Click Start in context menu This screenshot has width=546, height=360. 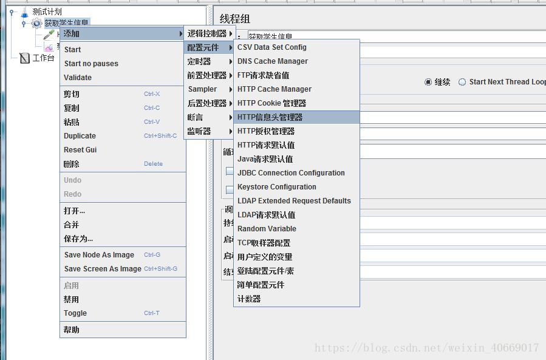(x=123, y=49)
